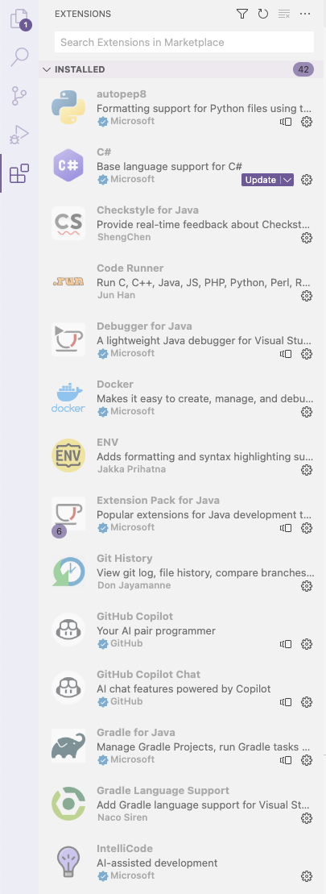
Task: Open manage gear for GitHub Copilot Chat
Action: point(307,702)
